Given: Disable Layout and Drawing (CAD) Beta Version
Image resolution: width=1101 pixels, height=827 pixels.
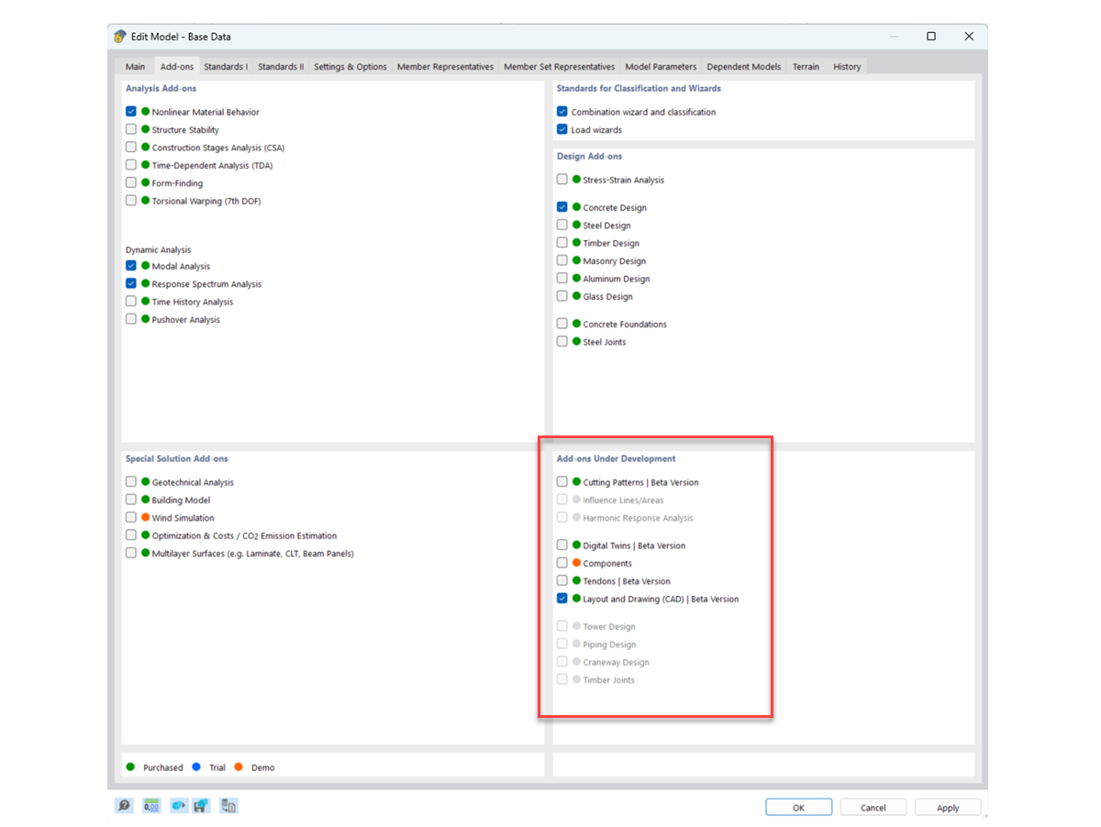Looking at the screenshot, I should [562, 598].
